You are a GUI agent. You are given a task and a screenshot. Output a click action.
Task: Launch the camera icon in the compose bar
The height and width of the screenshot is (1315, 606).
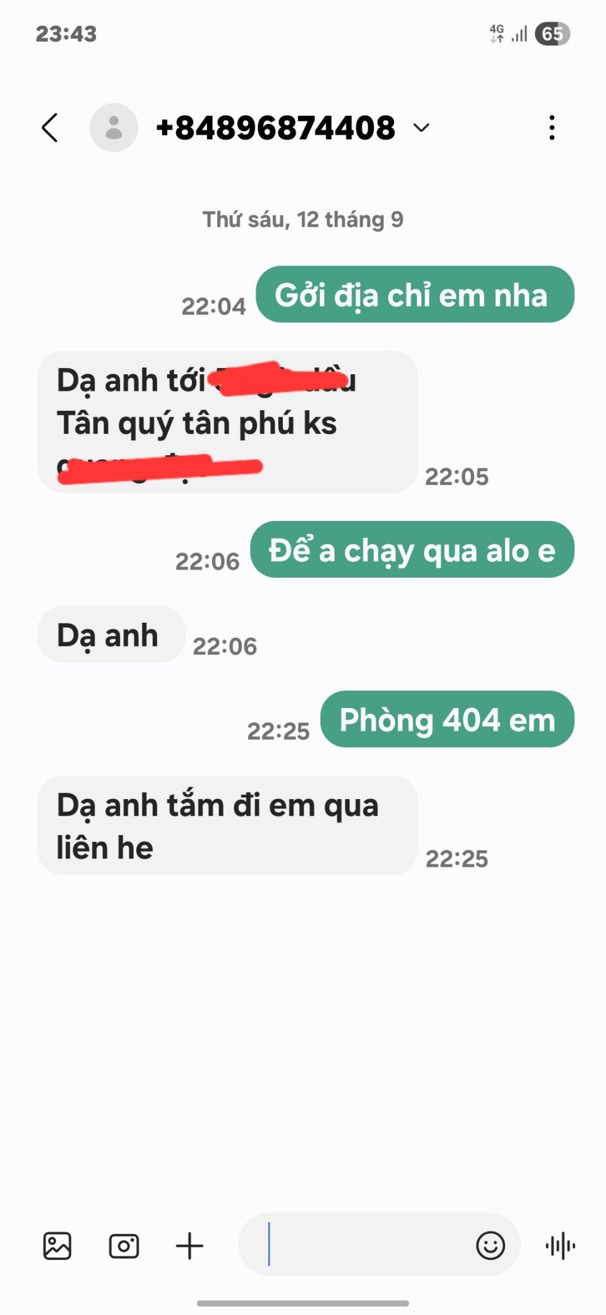(x=124, y=1246)
